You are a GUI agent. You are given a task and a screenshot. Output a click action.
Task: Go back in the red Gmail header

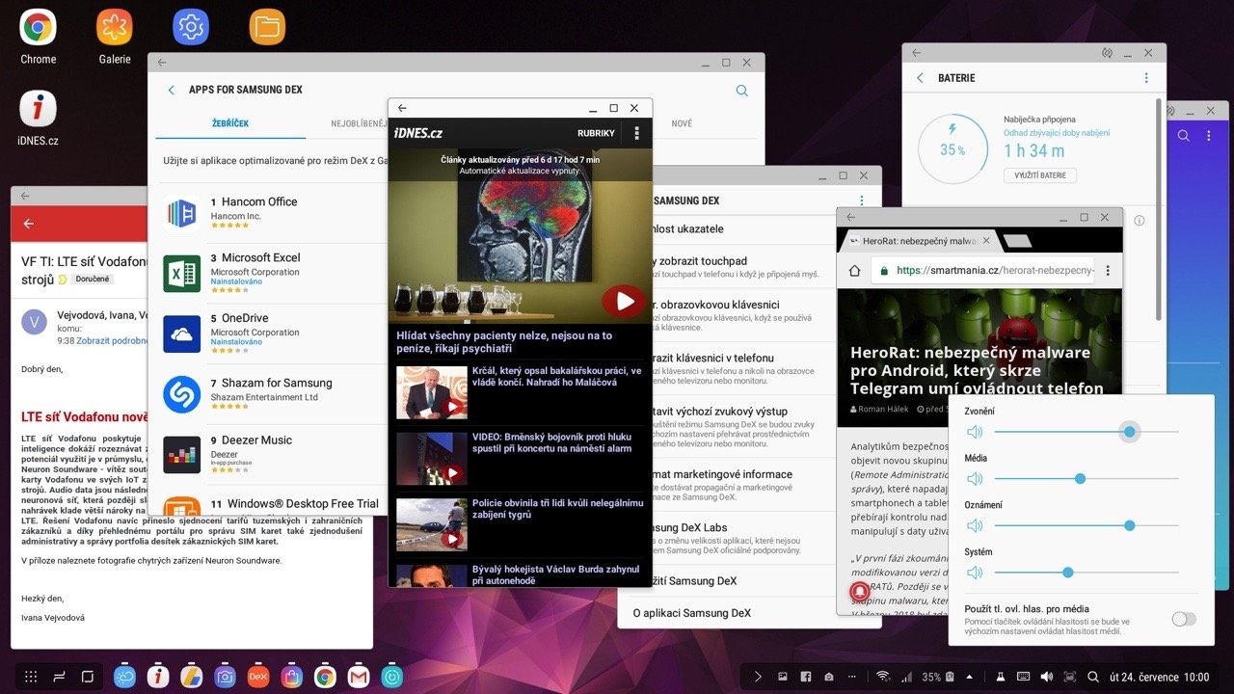29,224
